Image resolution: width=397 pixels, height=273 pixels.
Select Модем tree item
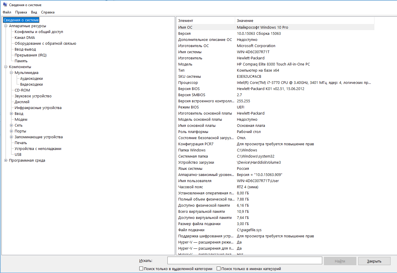21,120
